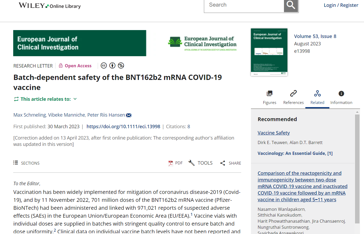This screenshot has width=364, height=234.
Task: Click reference superscript 2 in text
Action: tap(55, 230)
